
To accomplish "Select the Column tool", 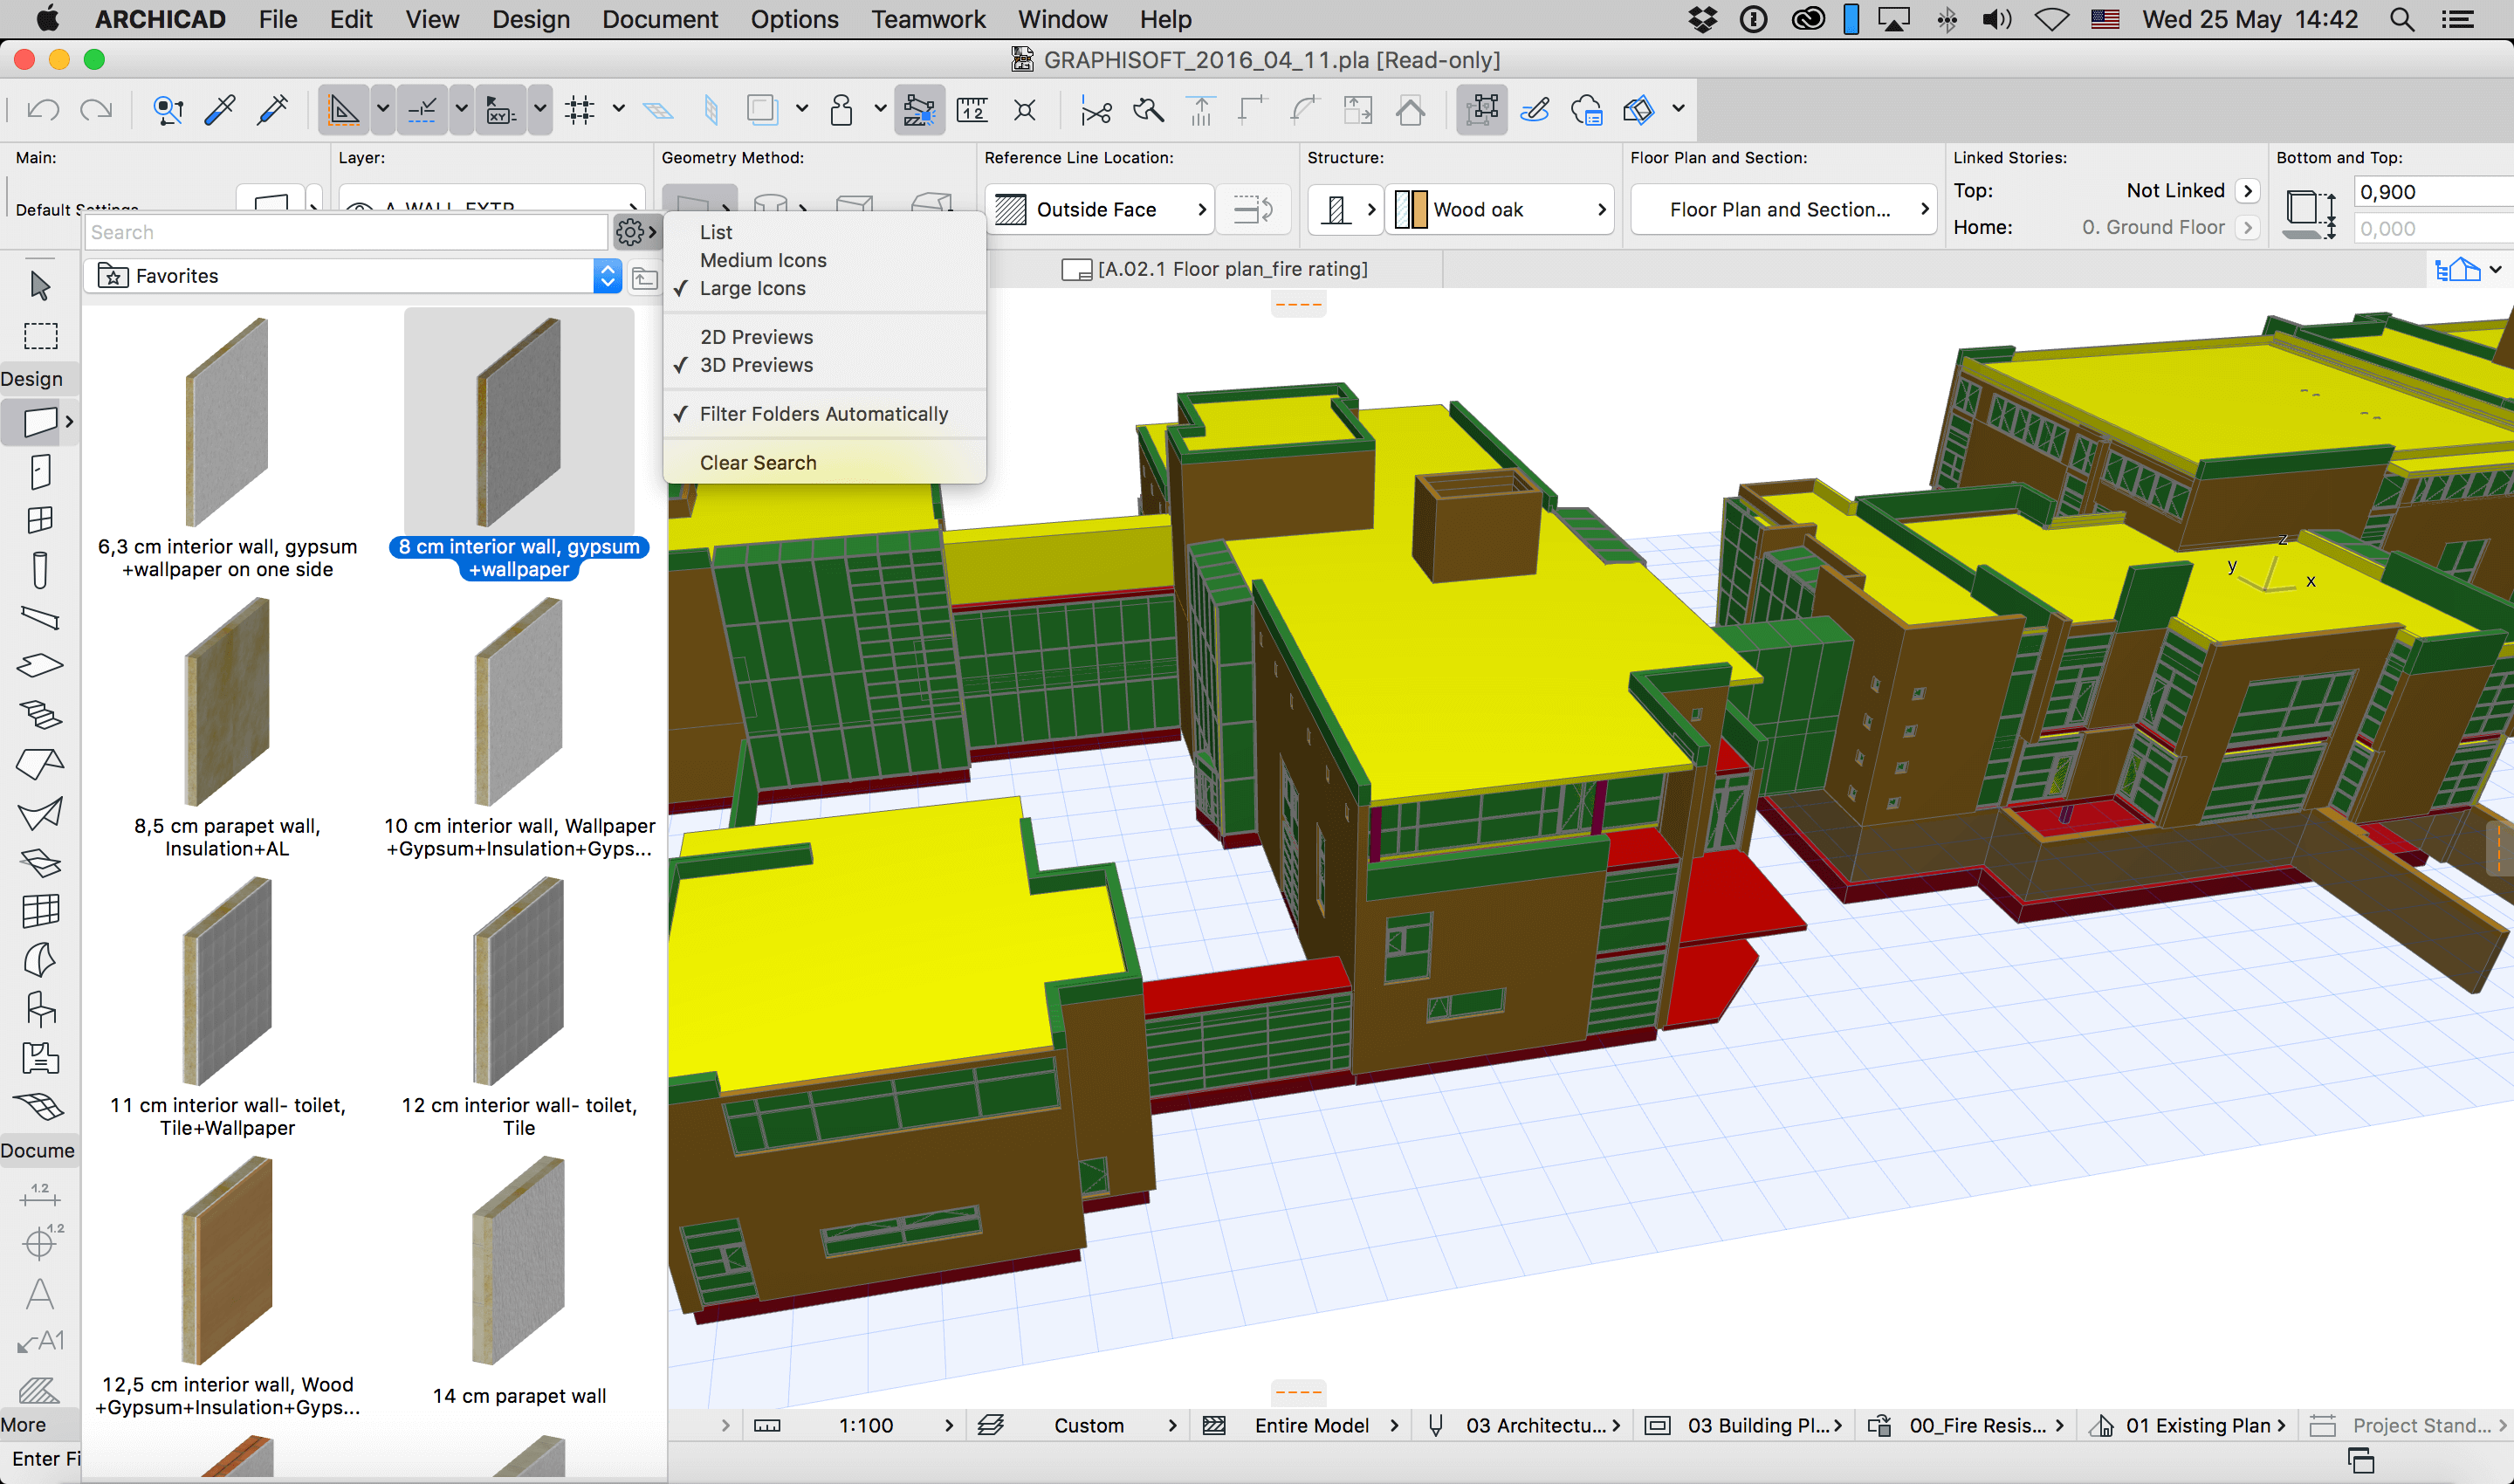I will 40,570.
